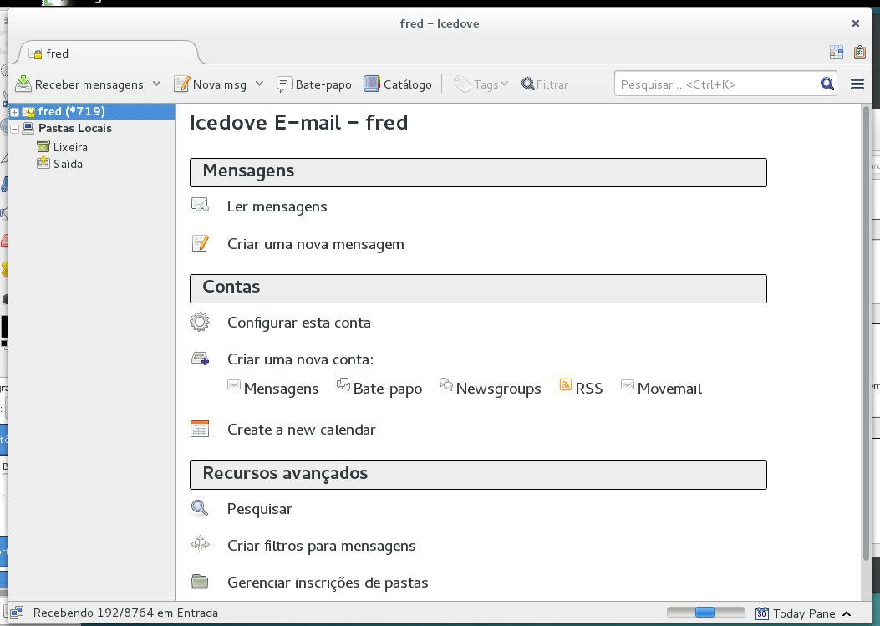This screenshot has height=626, width=880.
Task: Switch to the fred tab
Action: [x=109, y=53]
